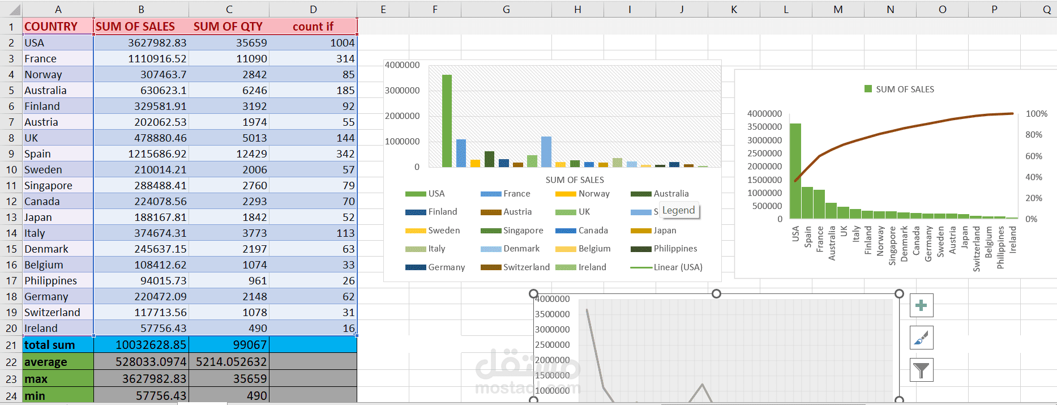Image resolution: width=1057 pixels, height=405 pixels.
Task: Select the France country cell
Action: pos(58,58)
